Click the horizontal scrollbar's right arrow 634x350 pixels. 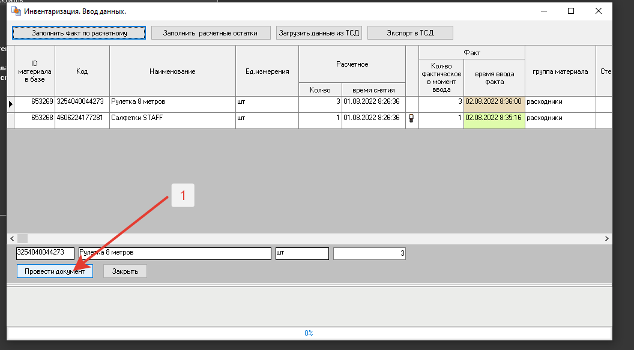click(606, 238)
